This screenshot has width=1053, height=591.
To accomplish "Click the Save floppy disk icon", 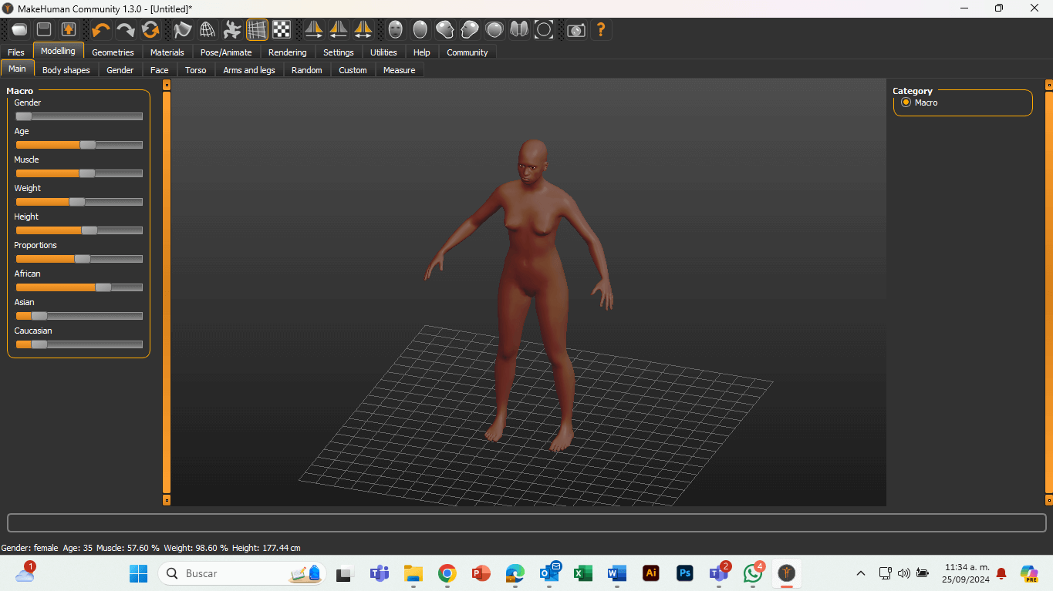I will 44,30.
